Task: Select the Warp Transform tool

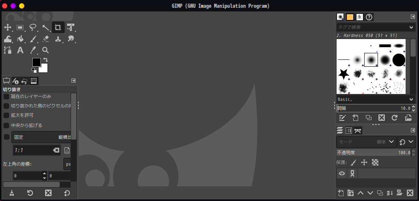Action: click(x=8, y=39)
